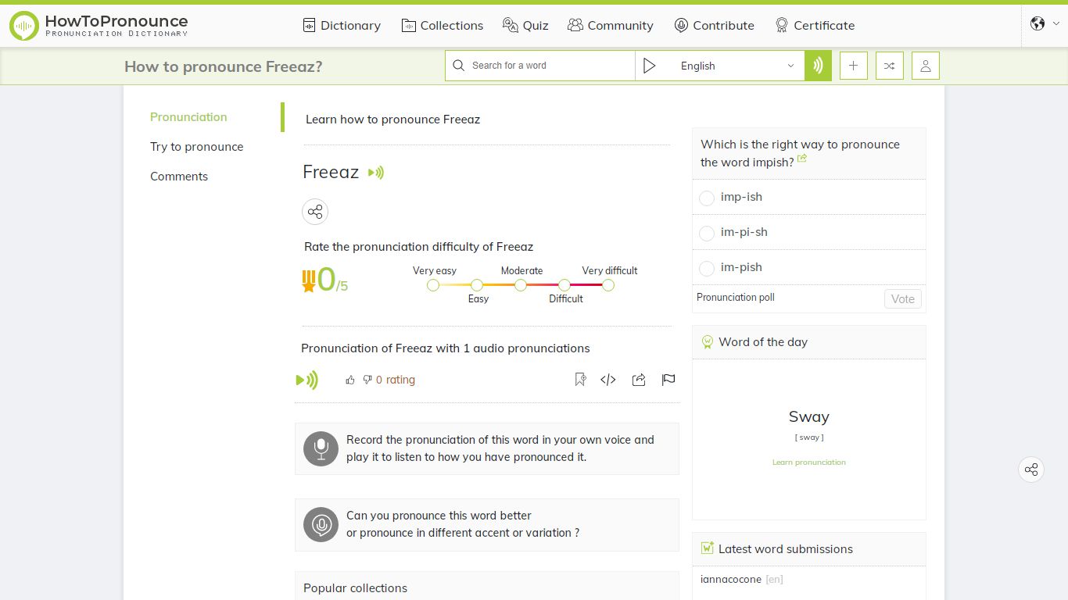Bookmark this audio pronunciation

click(x=580, y=380)
